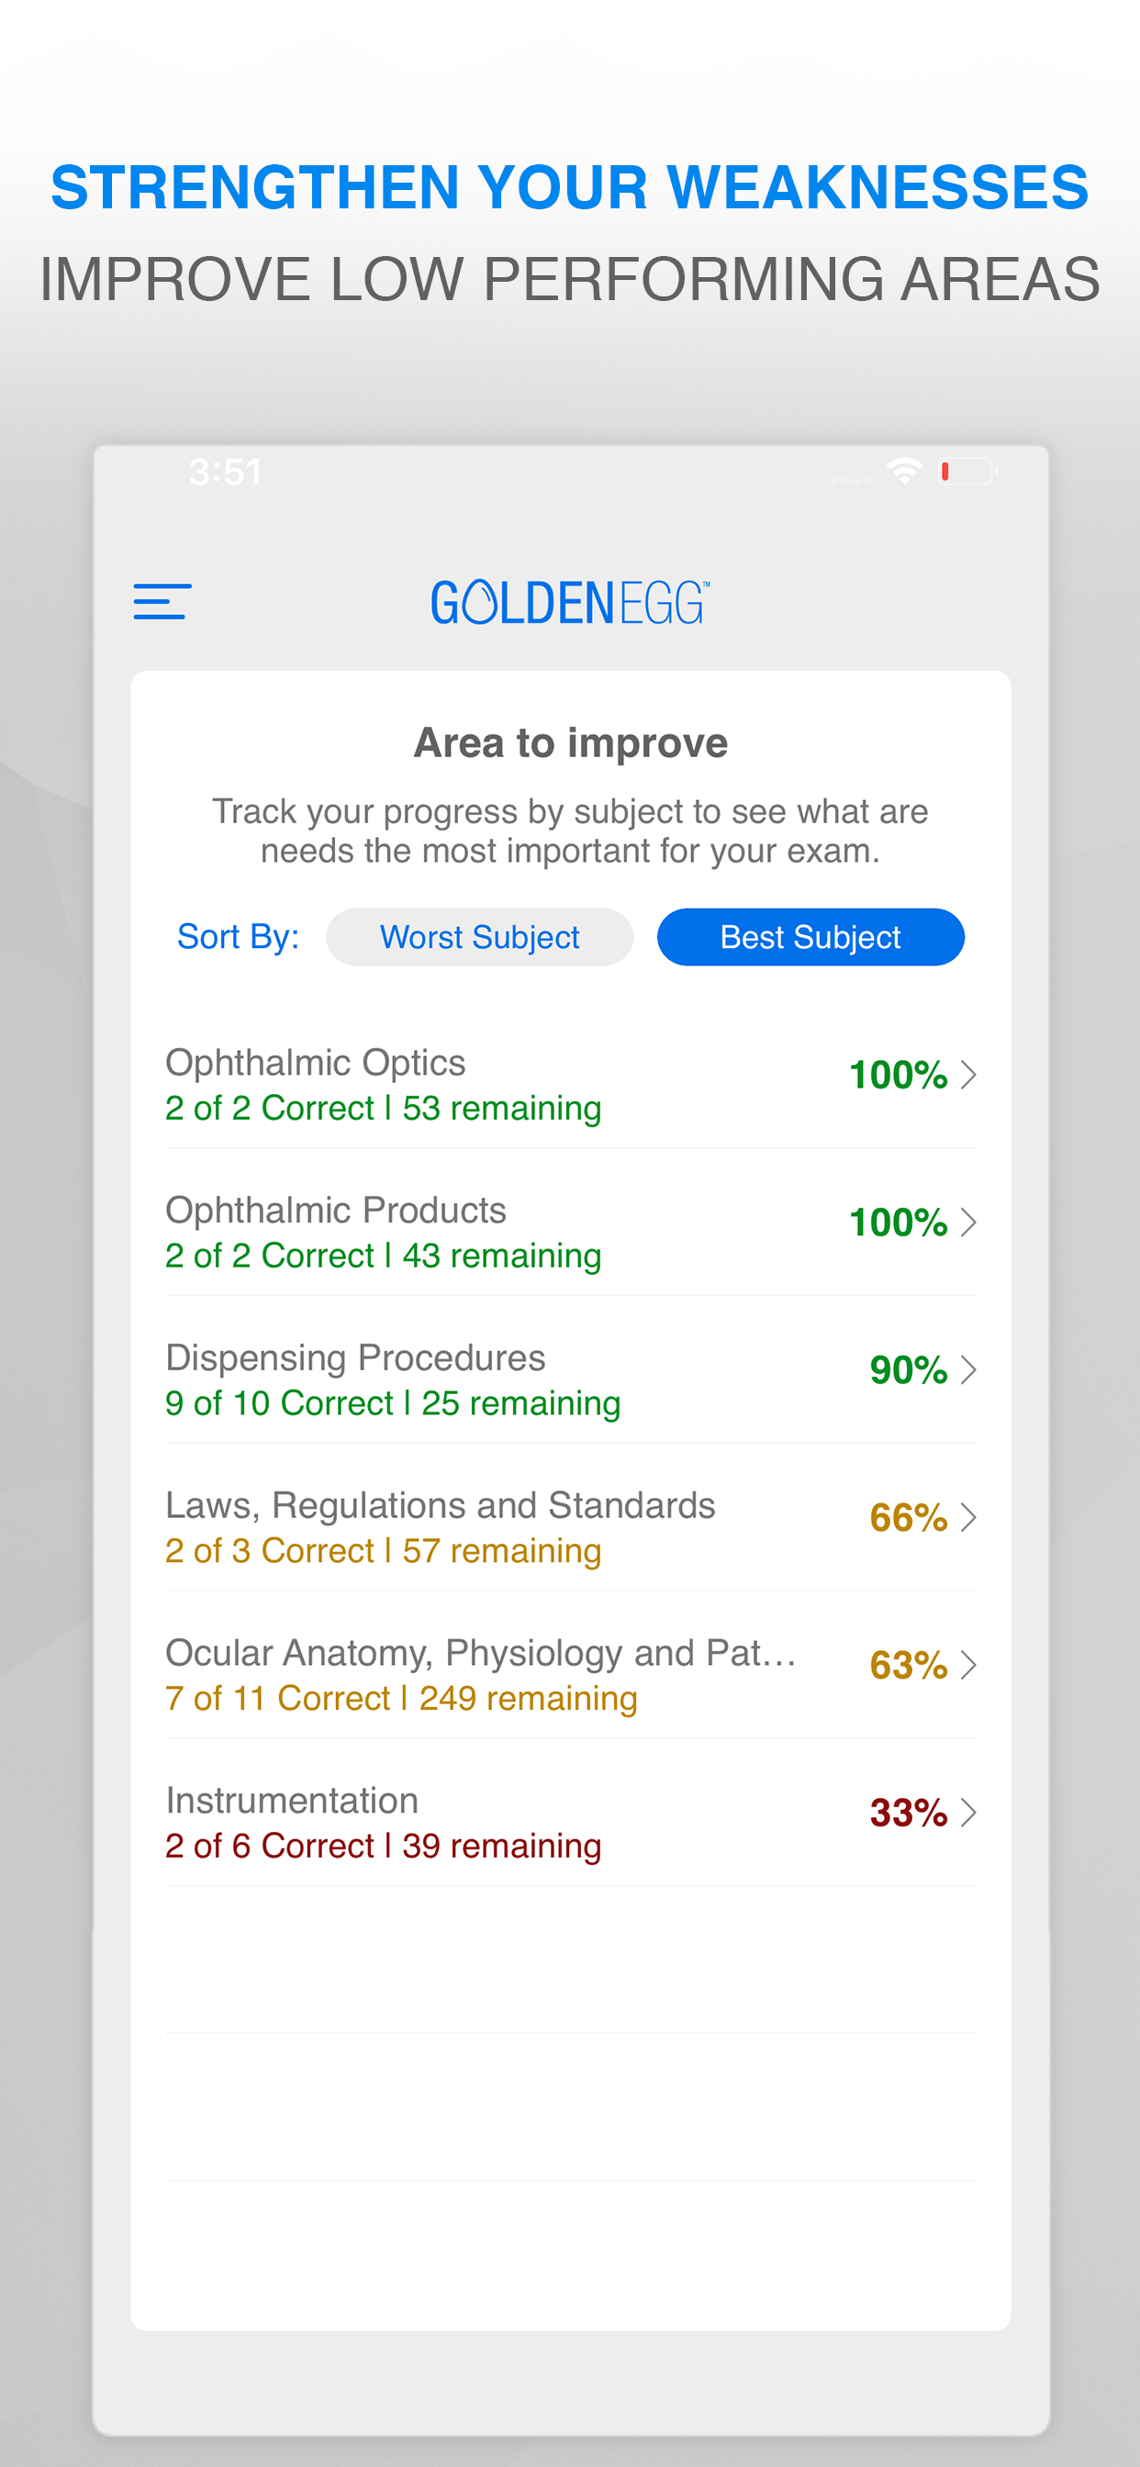
Task: Tap the Sort By label
Action: [239, 937]
